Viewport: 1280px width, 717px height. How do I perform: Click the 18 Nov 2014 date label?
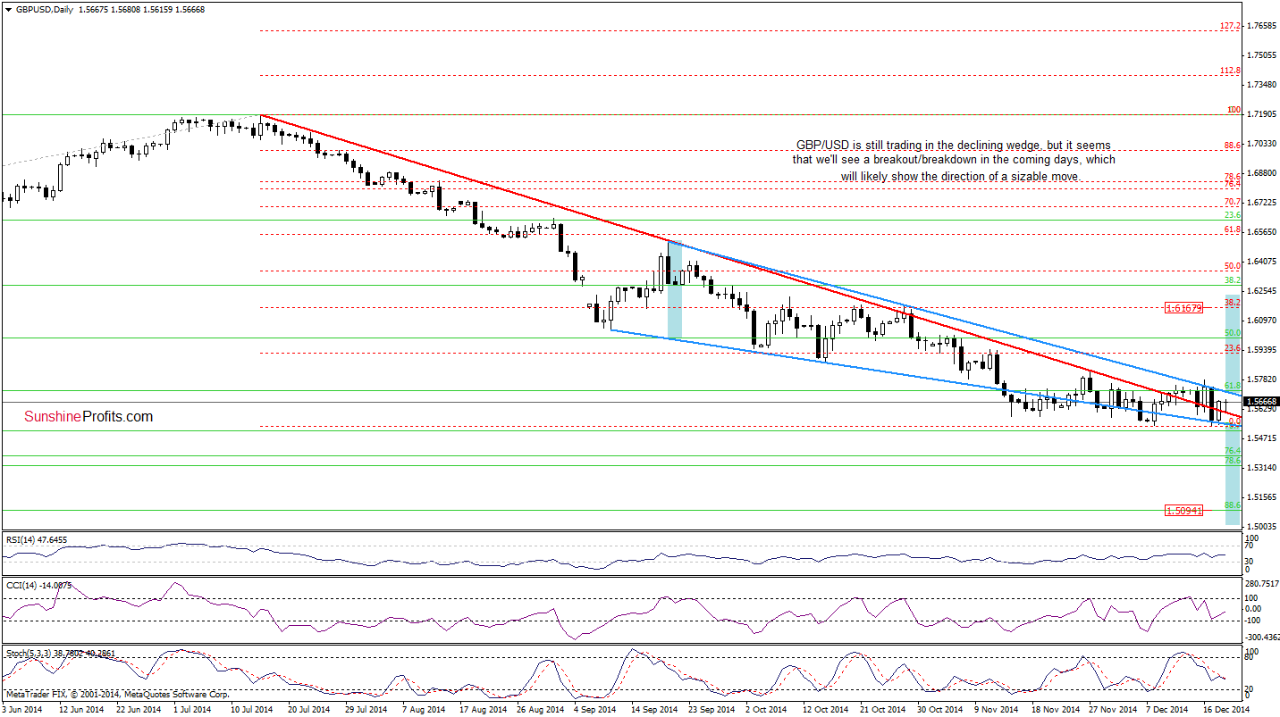[x=1055, y=710]
